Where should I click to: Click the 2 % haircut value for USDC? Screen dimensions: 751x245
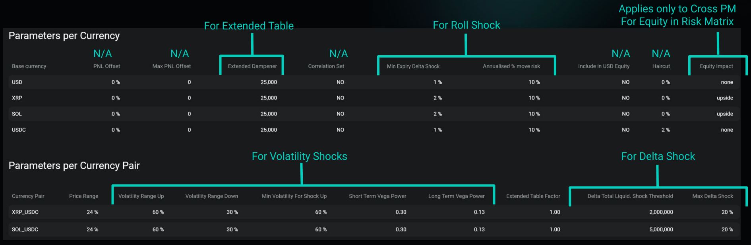click(666, 130)
